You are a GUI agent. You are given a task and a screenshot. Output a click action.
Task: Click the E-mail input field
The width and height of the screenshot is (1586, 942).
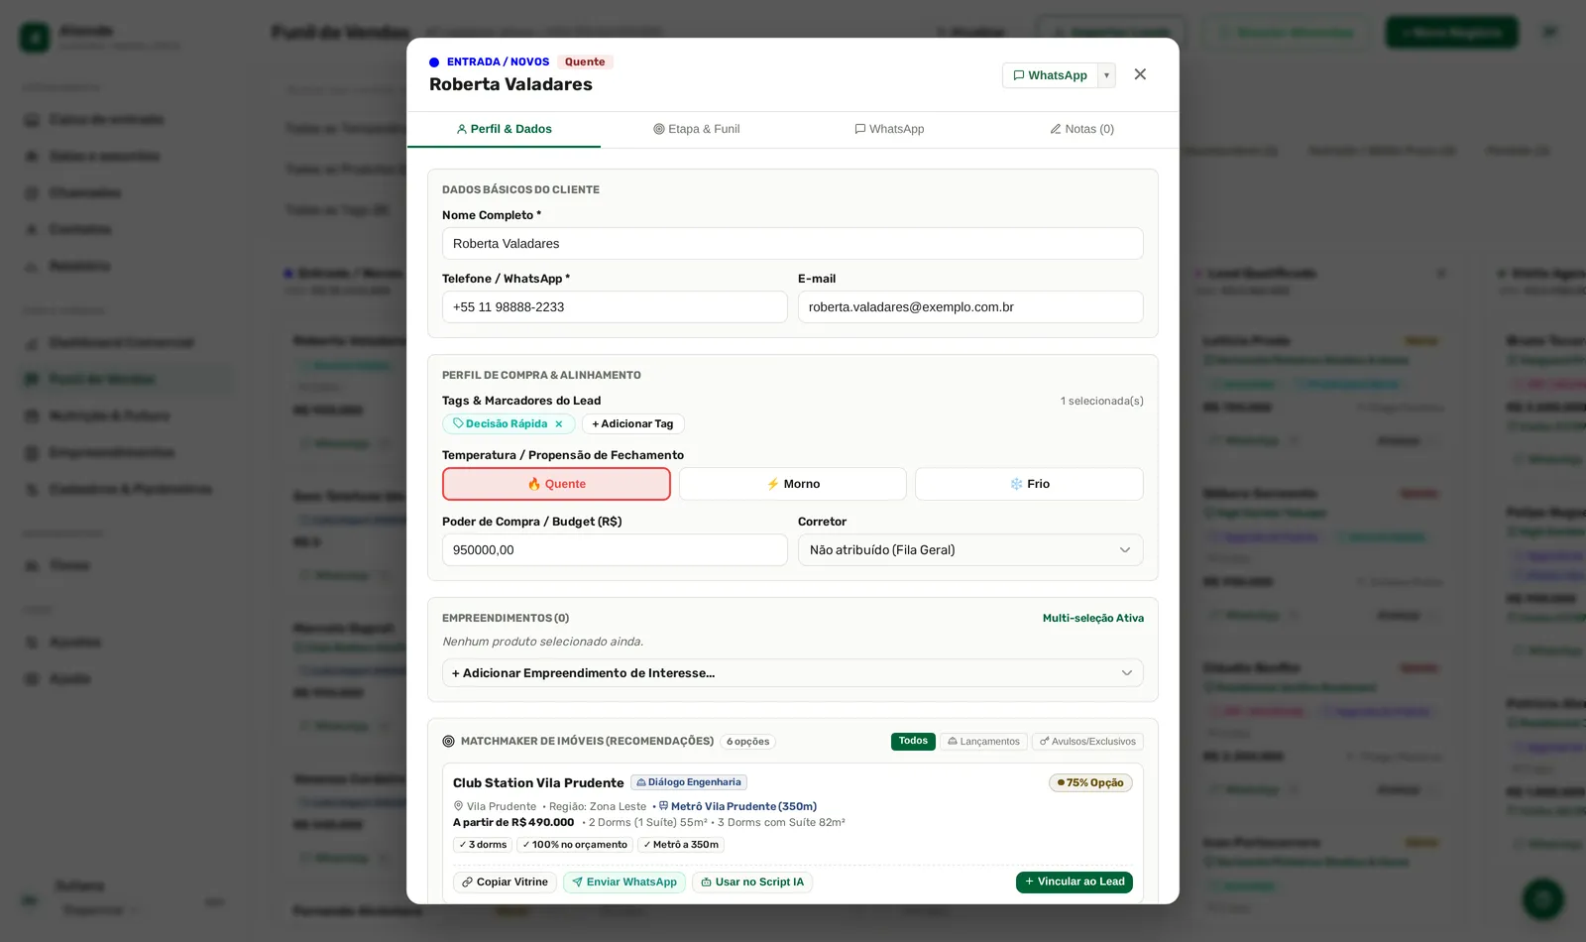click(970, 307)
